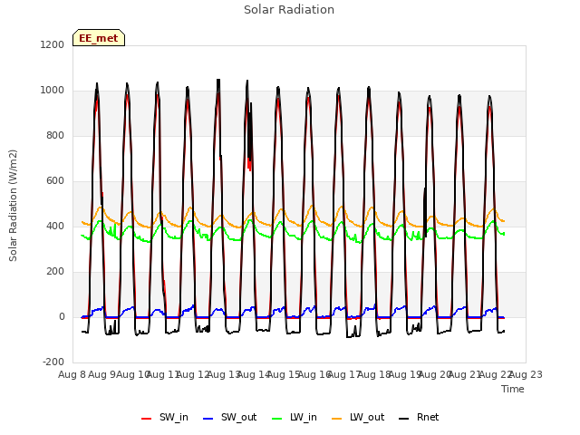Viewport: 580px width, 435px height.
Task: Click the Aug 8 x-axis tick label
Action: tap(72, 375)
